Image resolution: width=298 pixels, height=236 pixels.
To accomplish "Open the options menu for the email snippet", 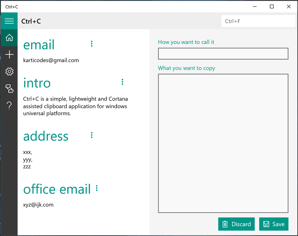I will [91, 43].
